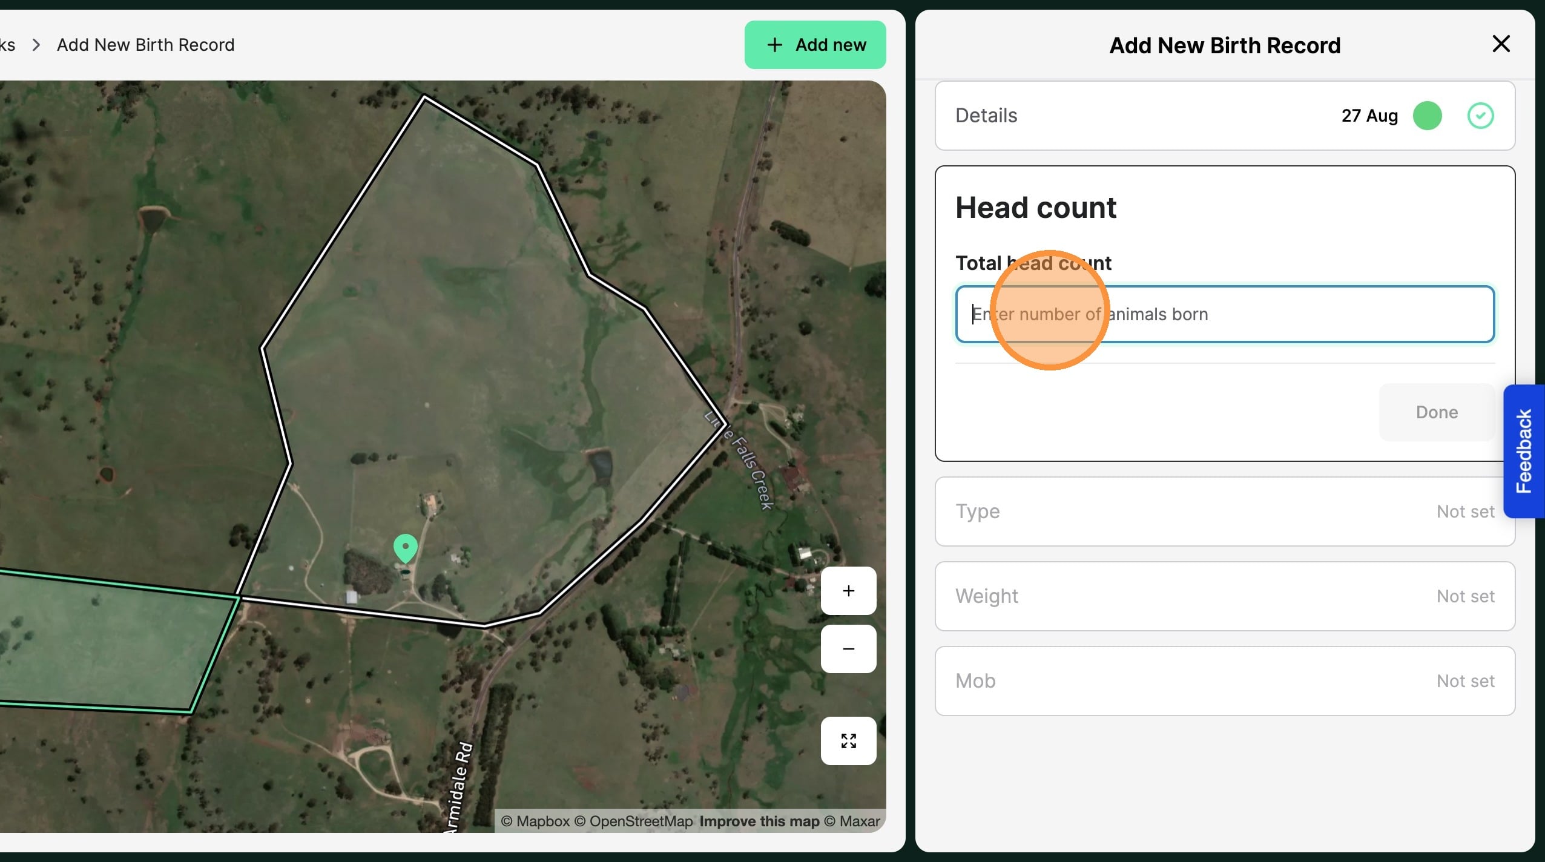Toggle fullscreen map view icon
The image size is (1545, 862).
pyautogui.click(x=848, y=741)
